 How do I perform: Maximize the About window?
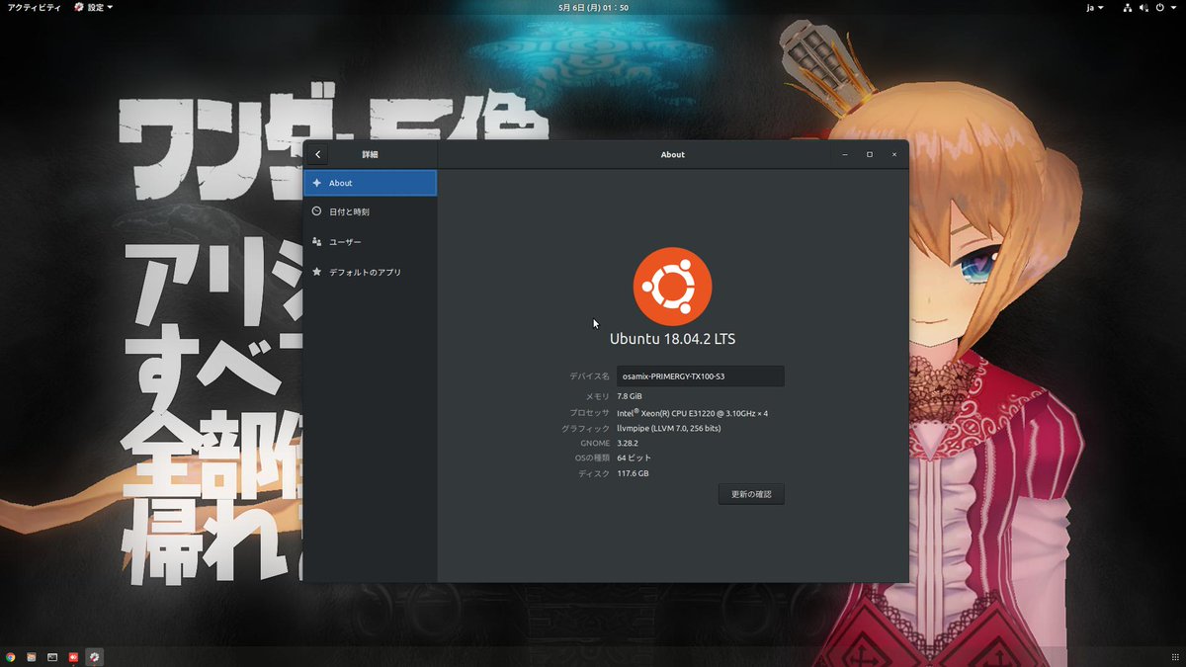tap(870, 155)
